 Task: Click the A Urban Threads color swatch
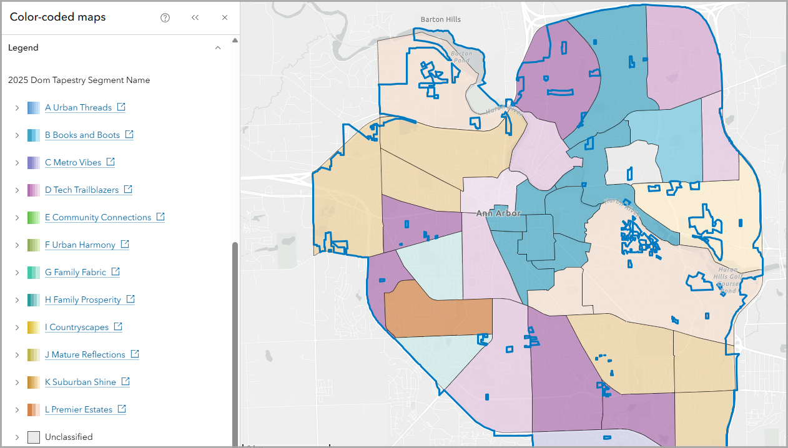[x=32, y=107]
